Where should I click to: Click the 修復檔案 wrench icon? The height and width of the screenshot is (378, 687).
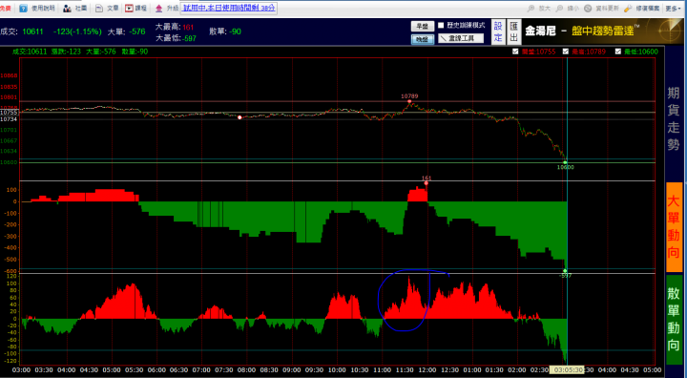tap(628, 8)
